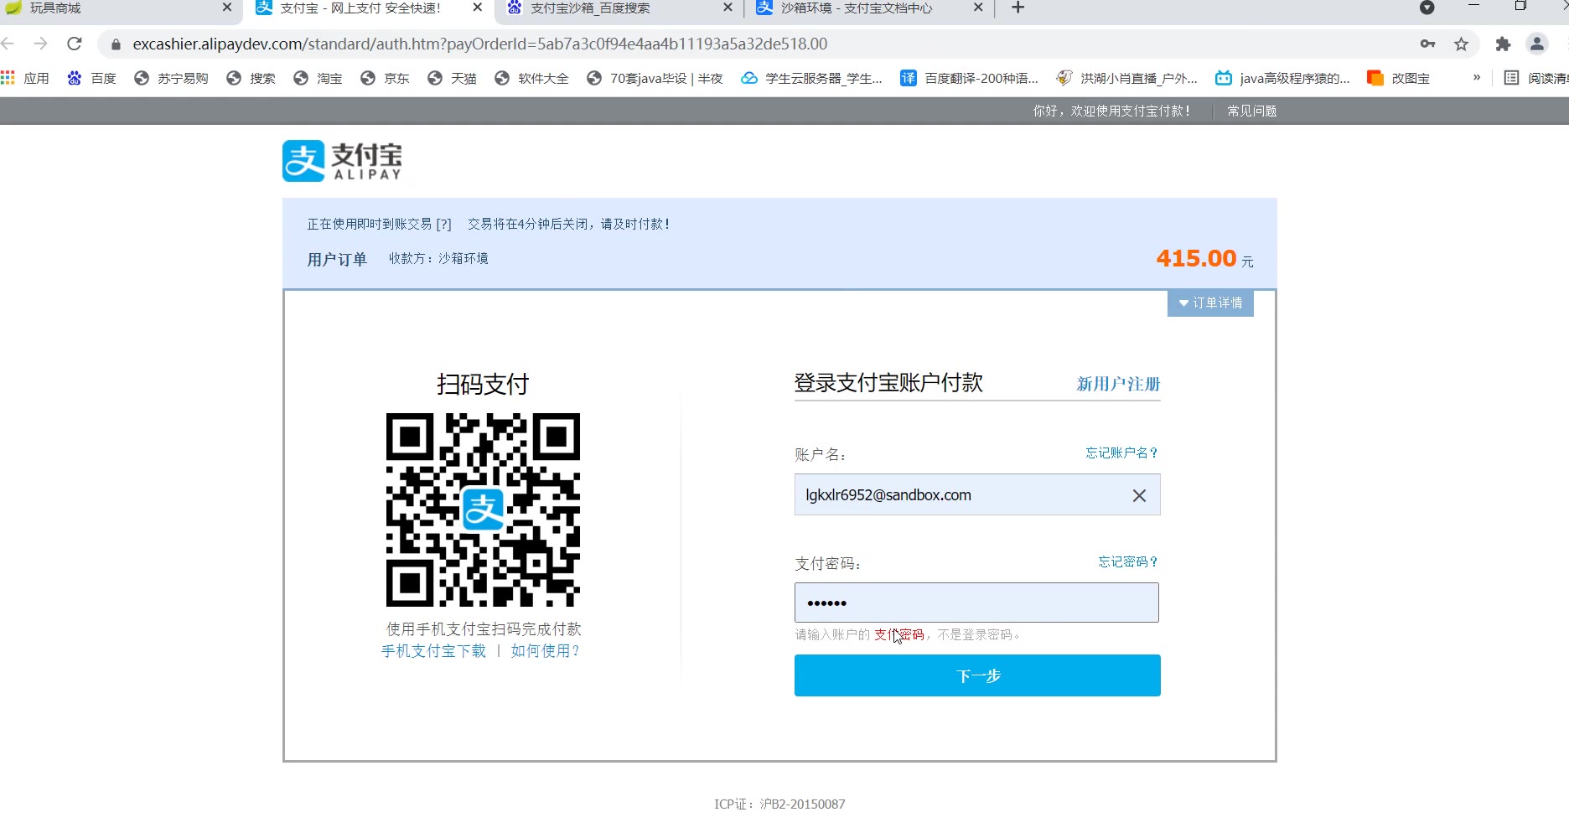Open the 新用户注册 link
This screenshot has height=838, width=1569.
point(1118,384)
